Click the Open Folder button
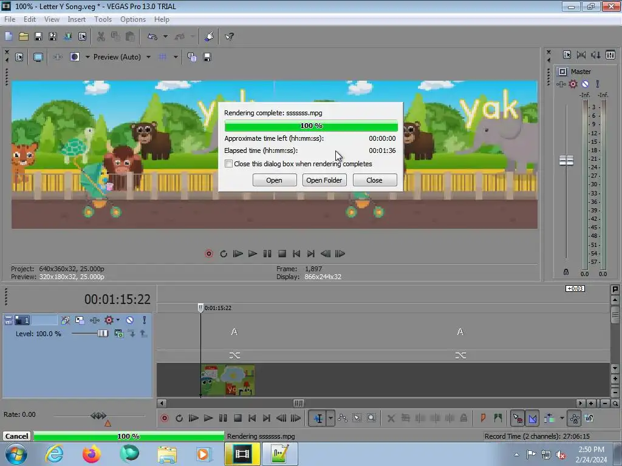Screen dimensions: 622x466 (324, 180)
